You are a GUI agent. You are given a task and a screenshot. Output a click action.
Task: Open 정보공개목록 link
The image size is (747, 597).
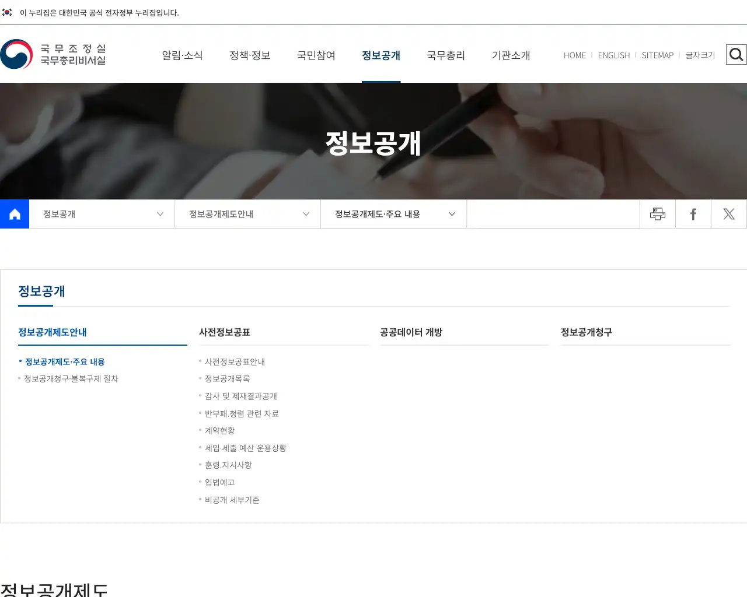[x=227, y=379]
